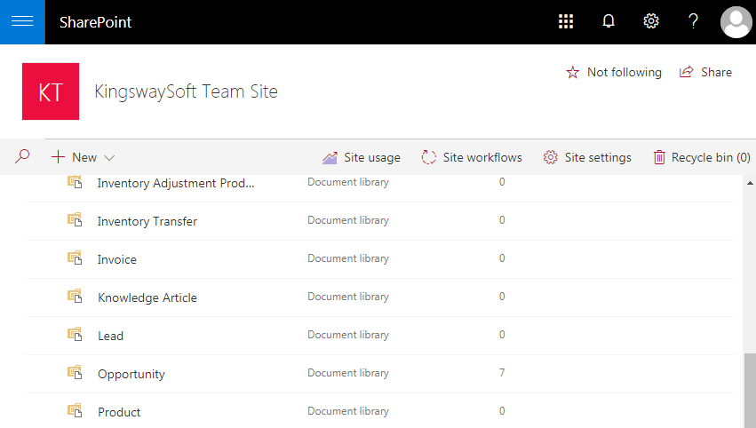Click Opportunity library icon
This screenshot has width=756, height=428.
pyautogui.click(x=75, y=373)
